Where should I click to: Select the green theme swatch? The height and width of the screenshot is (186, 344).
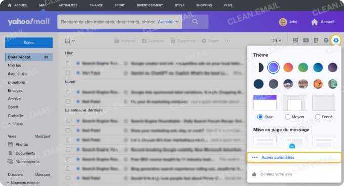point(303,67)
